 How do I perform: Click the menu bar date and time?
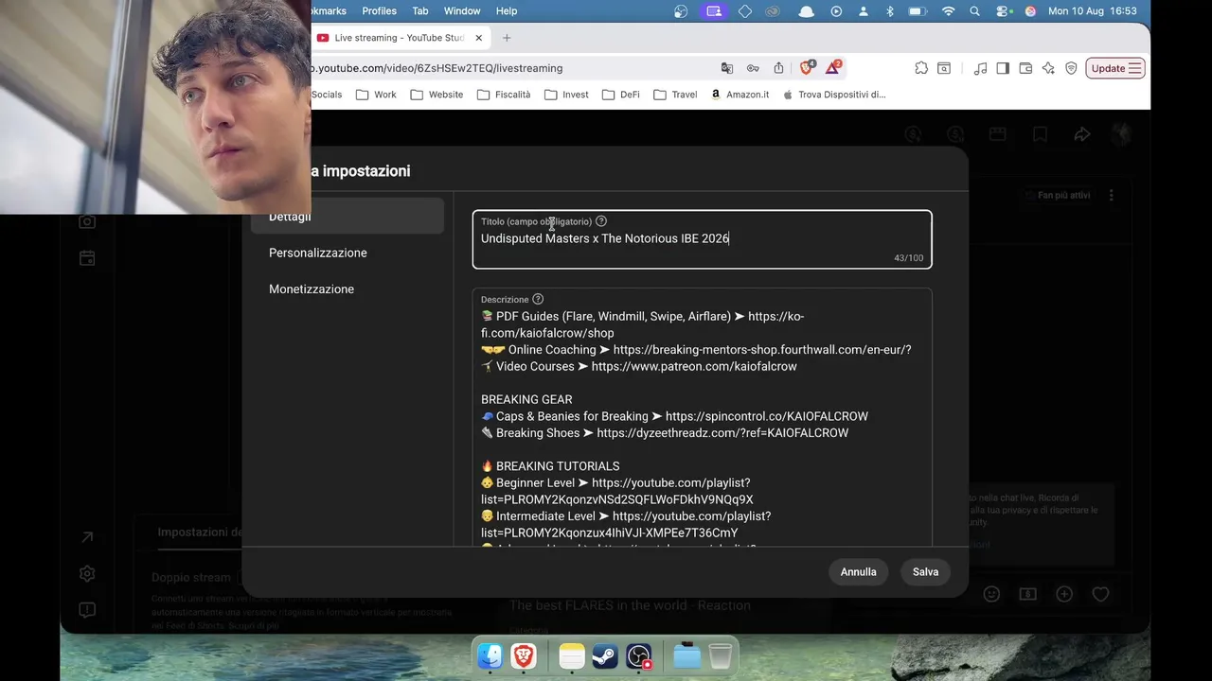coord(1092,11)
